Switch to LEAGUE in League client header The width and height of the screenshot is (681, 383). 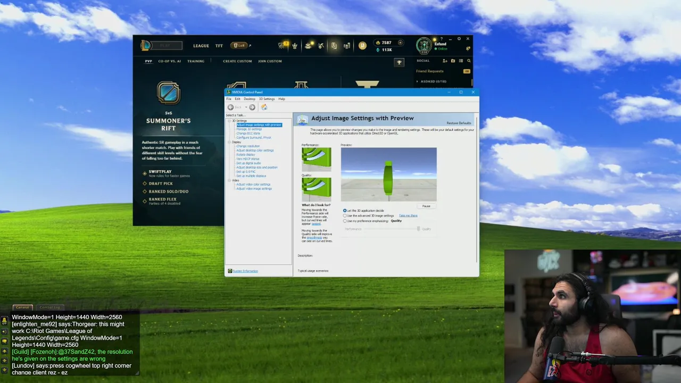coord(201,46)
